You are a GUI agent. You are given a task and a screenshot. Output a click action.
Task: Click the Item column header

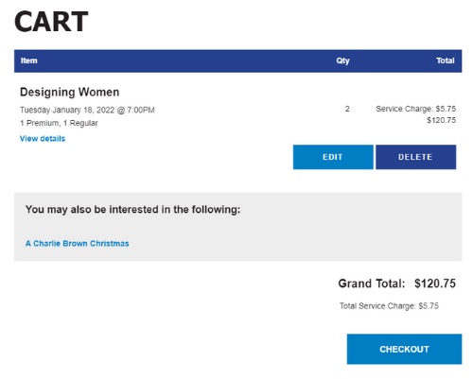[x=29, y=60]
